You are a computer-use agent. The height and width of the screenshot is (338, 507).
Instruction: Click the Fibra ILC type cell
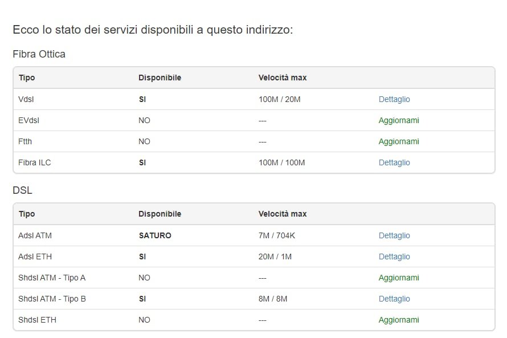point(35,162)
